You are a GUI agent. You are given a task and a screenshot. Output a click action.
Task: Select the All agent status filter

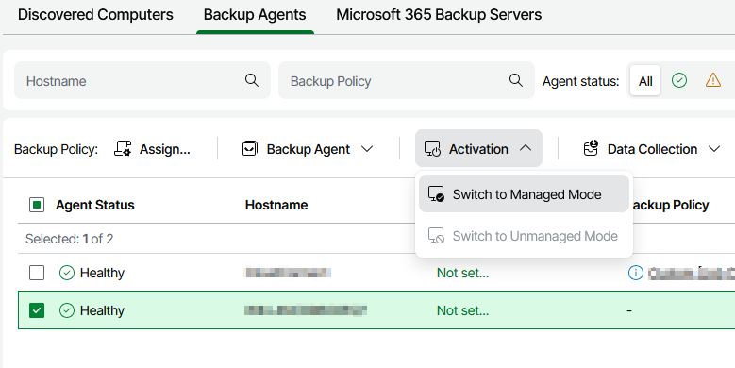pos(645,80)
